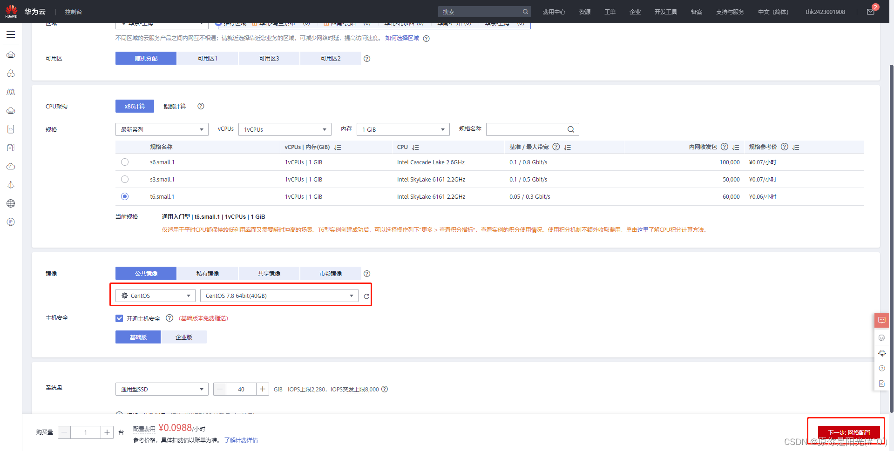The image size is (894, 451).
Task: Choose 可用区2 availability zone
Action: click(331, 58)
